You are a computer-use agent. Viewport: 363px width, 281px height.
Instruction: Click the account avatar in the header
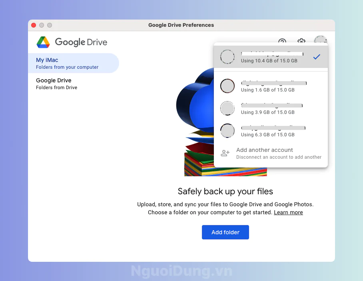coord(320,41)
